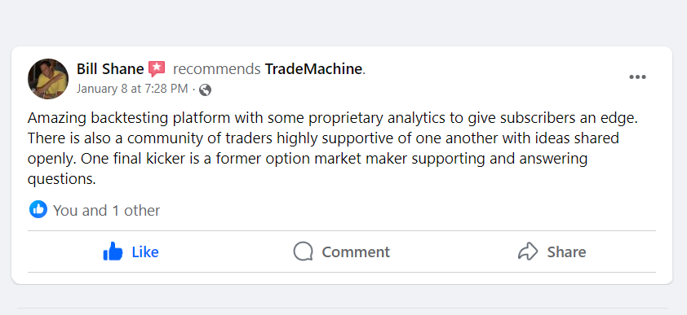Click the word 'recommends' in the post header

point(217,69)
